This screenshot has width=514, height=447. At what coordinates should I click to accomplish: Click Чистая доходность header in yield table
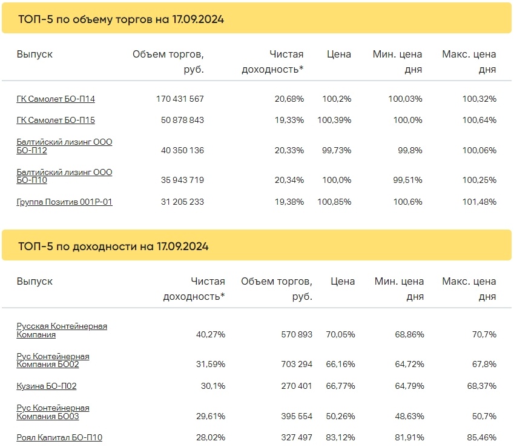(194, 289)
